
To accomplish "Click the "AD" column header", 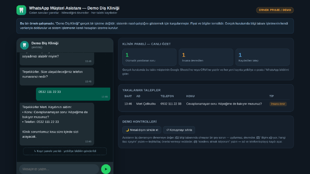I will click(x=138, y=96).
